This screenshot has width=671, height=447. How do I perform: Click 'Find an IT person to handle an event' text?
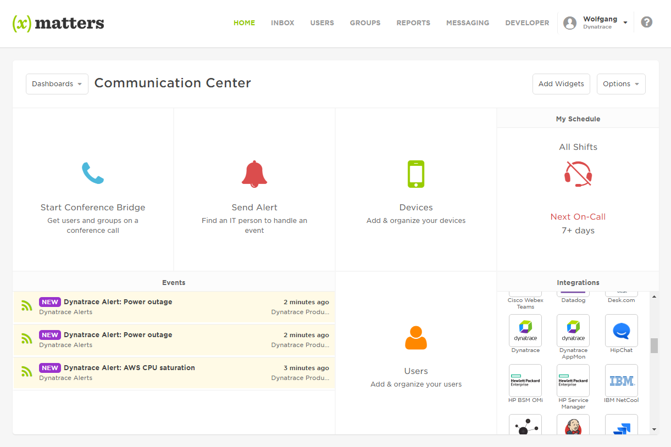pos(254,226)
